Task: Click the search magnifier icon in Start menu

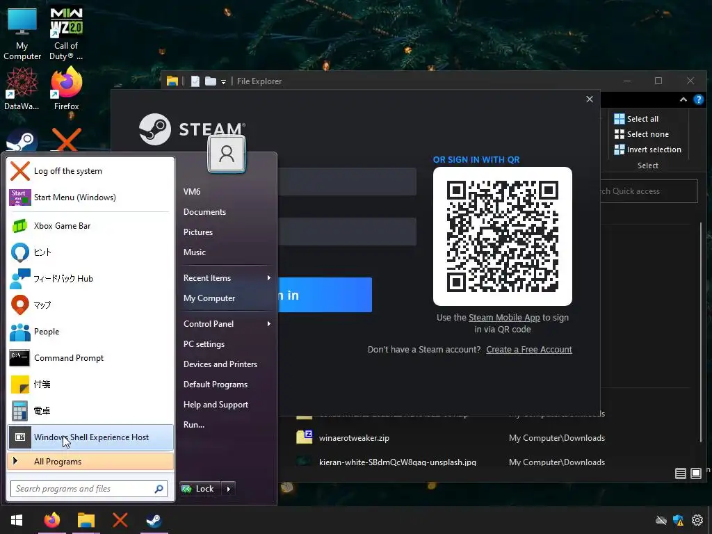Action: click(x=159, y=489)
